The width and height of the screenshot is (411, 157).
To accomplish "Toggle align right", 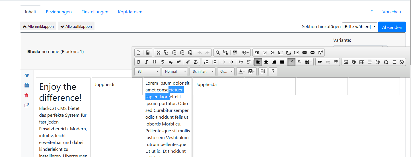I will [274, 62].
